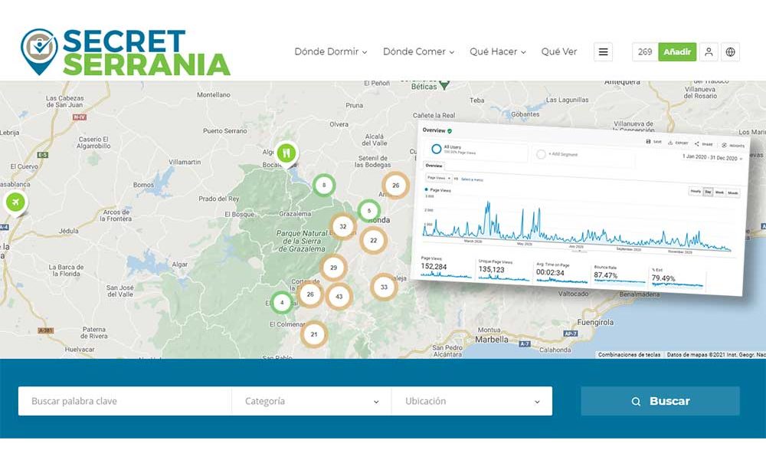766x460 pixels.
Task: Click the El Bosque label on map
Action: pos(239,214)
